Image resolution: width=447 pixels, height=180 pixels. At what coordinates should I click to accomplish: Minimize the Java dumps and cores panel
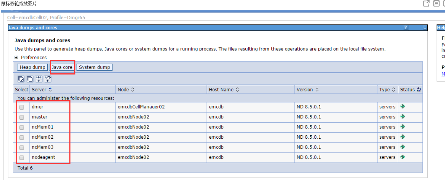point(425,28)
